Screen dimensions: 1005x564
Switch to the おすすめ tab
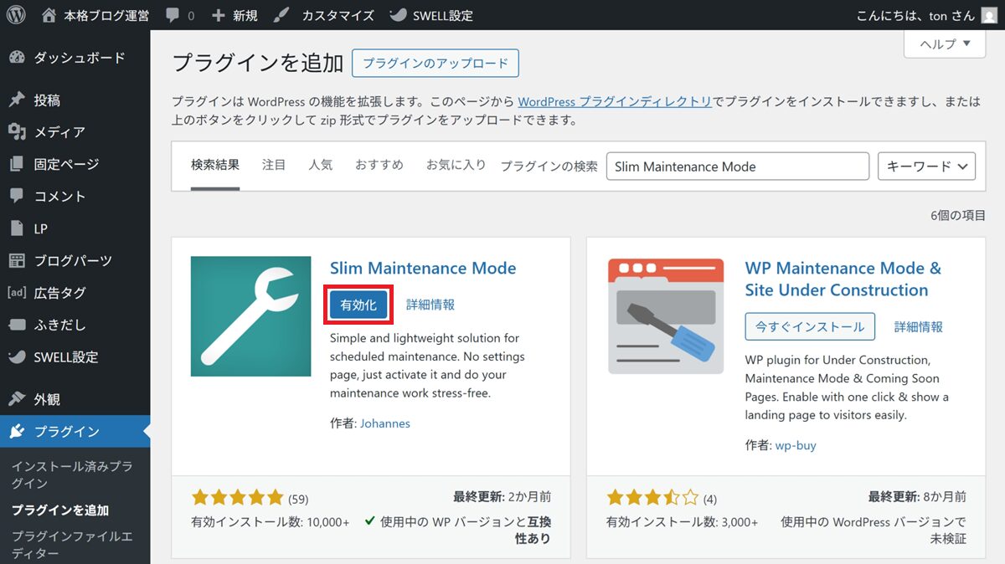[379, 165]
